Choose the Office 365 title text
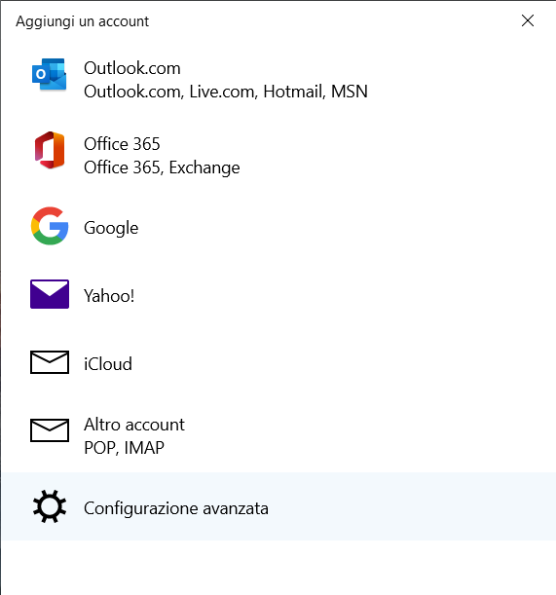Screen dimensions: 556x595 click(122, 144)
